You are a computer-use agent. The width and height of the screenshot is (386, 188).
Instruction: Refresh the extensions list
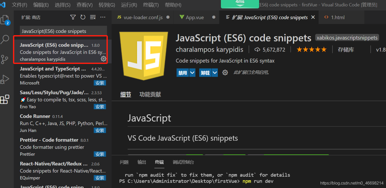click(83, 17)
